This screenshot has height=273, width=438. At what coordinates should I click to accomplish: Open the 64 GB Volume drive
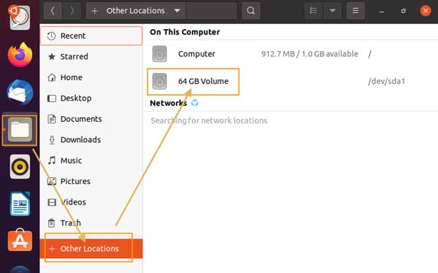(x=193, y=81)
